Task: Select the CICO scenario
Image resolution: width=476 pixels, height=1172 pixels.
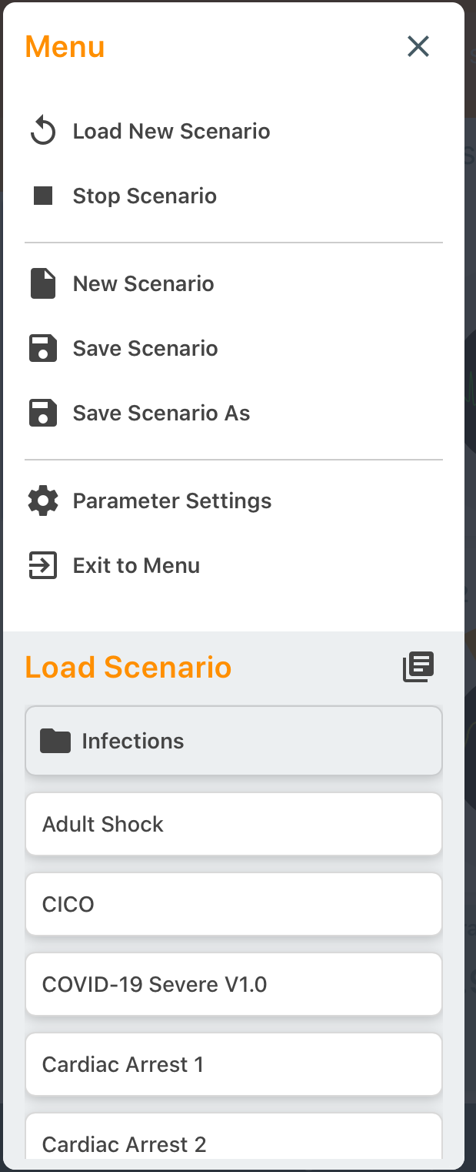Action: [234, 904]
